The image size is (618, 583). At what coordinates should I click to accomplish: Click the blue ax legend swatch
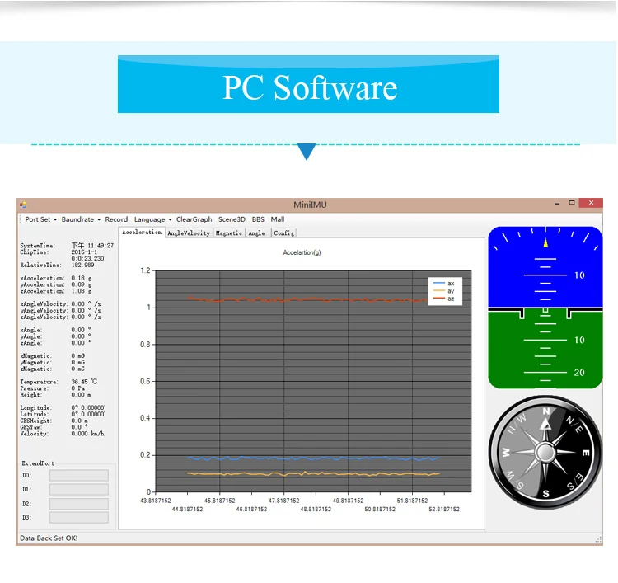[438, 283]
